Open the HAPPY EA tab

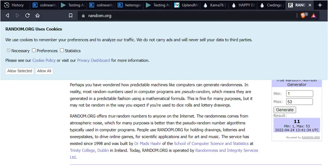pos(243,5)
